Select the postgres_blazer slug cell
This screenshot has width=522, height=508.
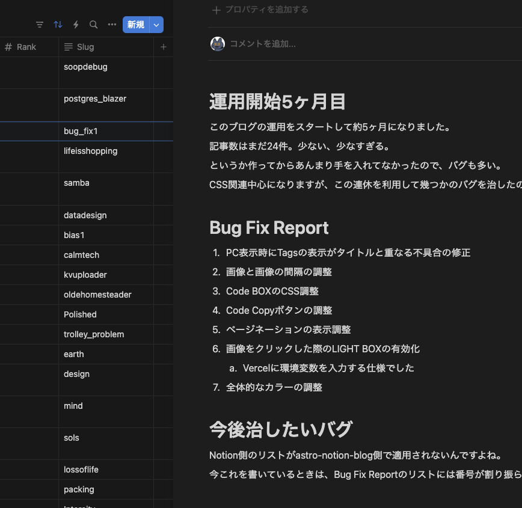95,99
